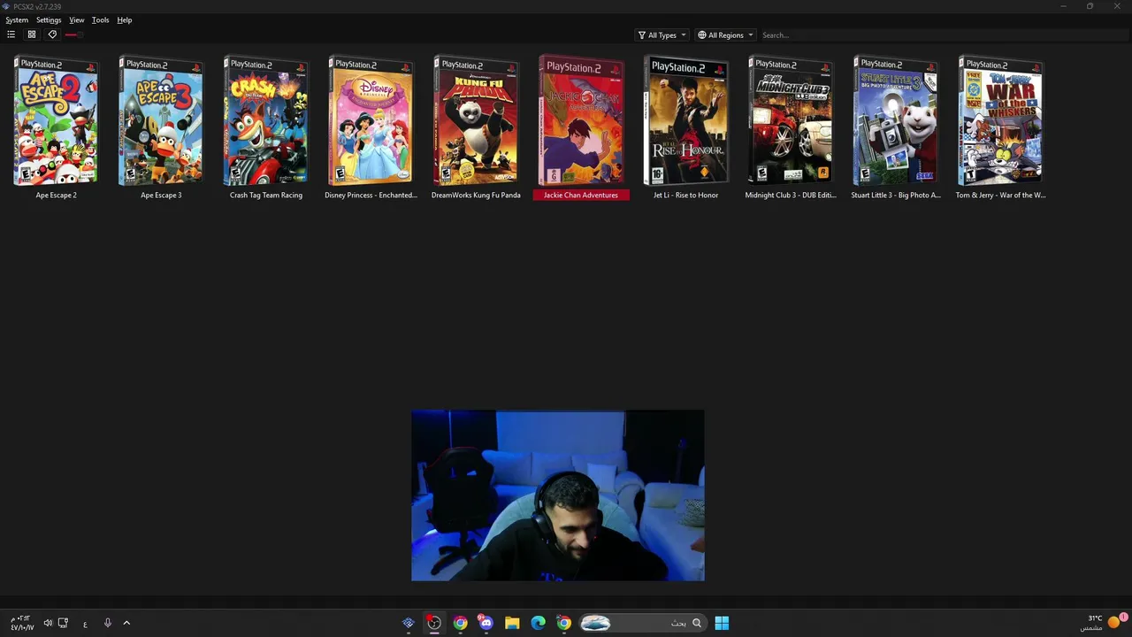Open the System menu
Screen dimensions: 1132x637
click(17, 19)
